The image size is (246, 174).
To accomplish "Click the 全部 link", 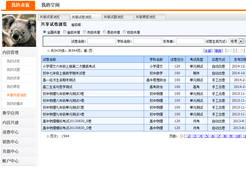I will point(208,51).
